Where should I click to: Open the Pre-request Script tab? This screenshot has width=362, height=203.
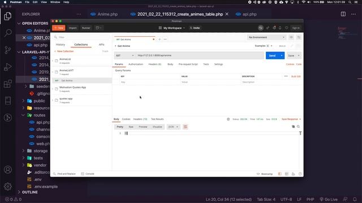[188, 64]
